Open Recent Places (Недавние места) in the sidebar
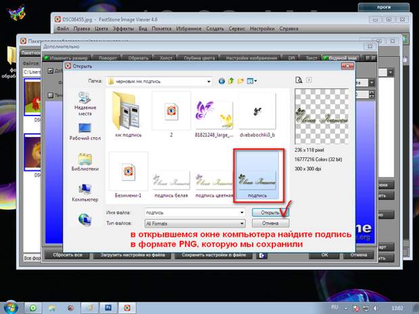The image size is (419, 314). [x=85, y=104]
